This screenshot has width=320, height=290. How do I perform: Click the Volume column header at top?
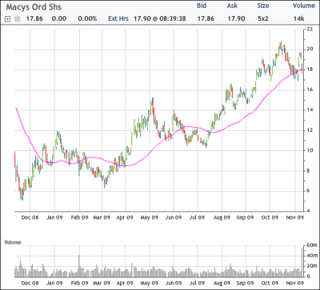tap(304, 6)
